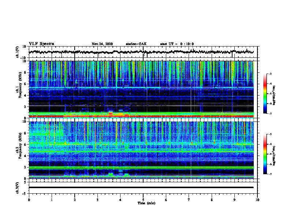The width and height of the screenshot is (290, 224).
Task: Click tick label "8" on the Time axis
Action: pyautogui.click(x=212, y=200)
